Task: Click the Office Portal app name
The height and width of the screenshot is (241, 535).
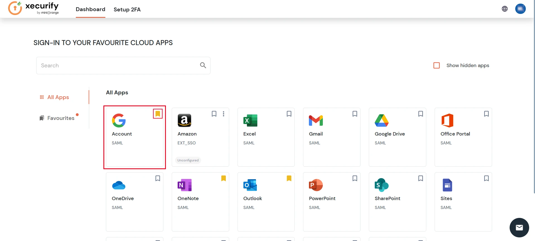Action: coord(455,134)
